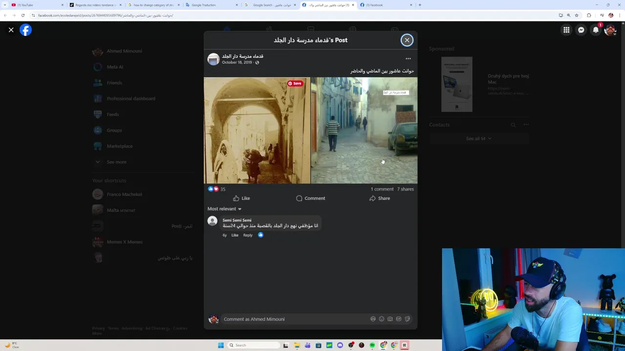Image resolution: width=625 pixels, height=351 pixels.
Task: Open Messenger
Action: (581, 30)
